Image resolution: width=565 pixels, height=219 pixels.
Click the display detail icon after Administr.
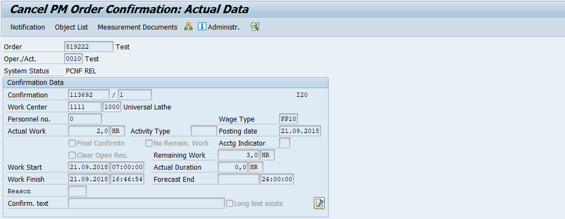[255, 27]
